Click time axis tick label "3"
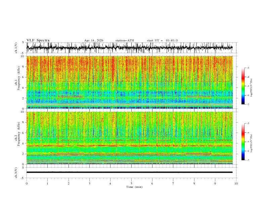 89,183
